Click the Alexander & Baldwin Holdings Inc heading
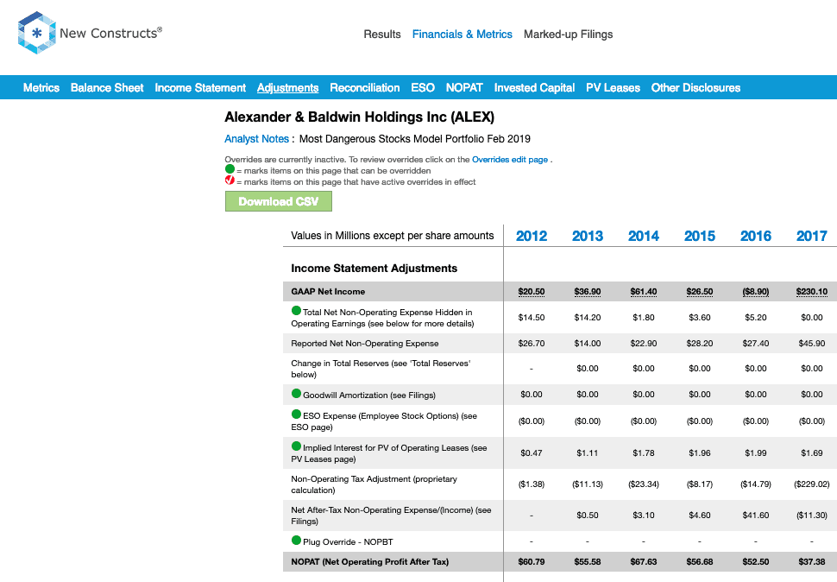The image size is (837, 582). (359, 117)
